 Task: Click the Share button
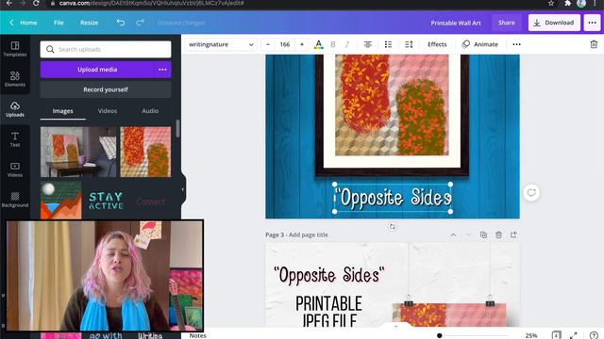pyautogui.click(x=507, y=23)
